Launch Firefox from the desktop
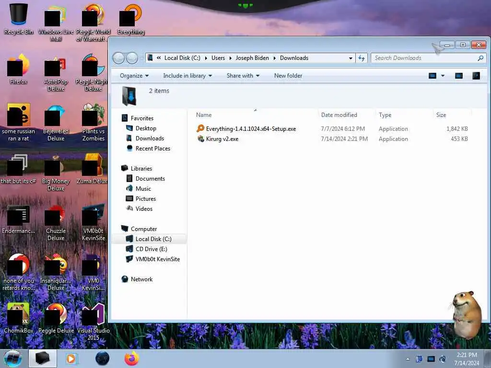Viewport: 491px width, 368px height. (19, 69)
